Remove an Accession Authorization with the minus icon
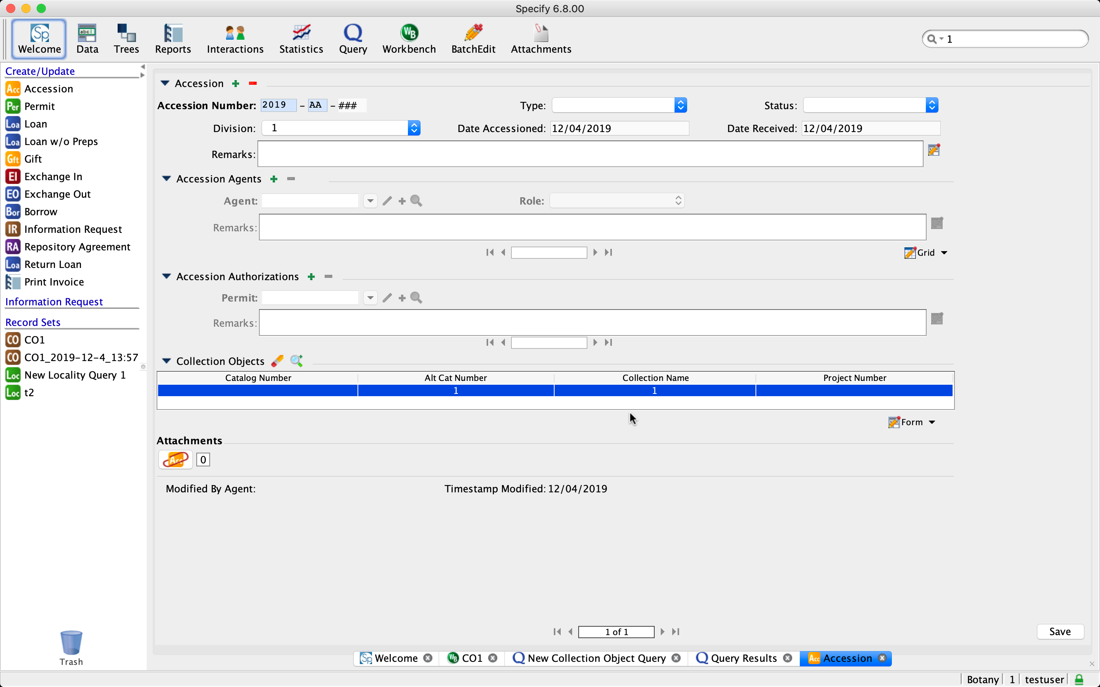 pyautogui.click(x=328, y=276)
